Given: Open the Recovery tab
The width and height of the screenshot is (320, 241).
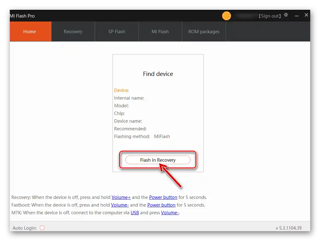Looking at the screenshot, I should pyautogui.click(x=73, y=31).
